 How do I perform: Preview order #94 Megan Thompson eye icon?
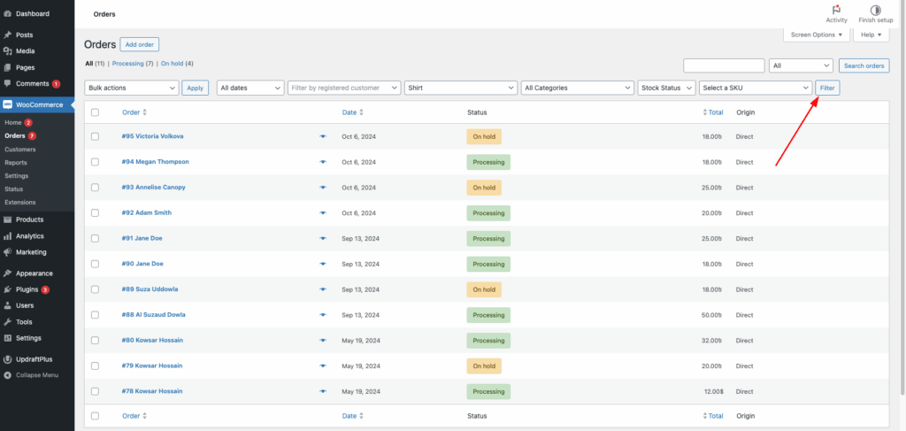(323, 162)
